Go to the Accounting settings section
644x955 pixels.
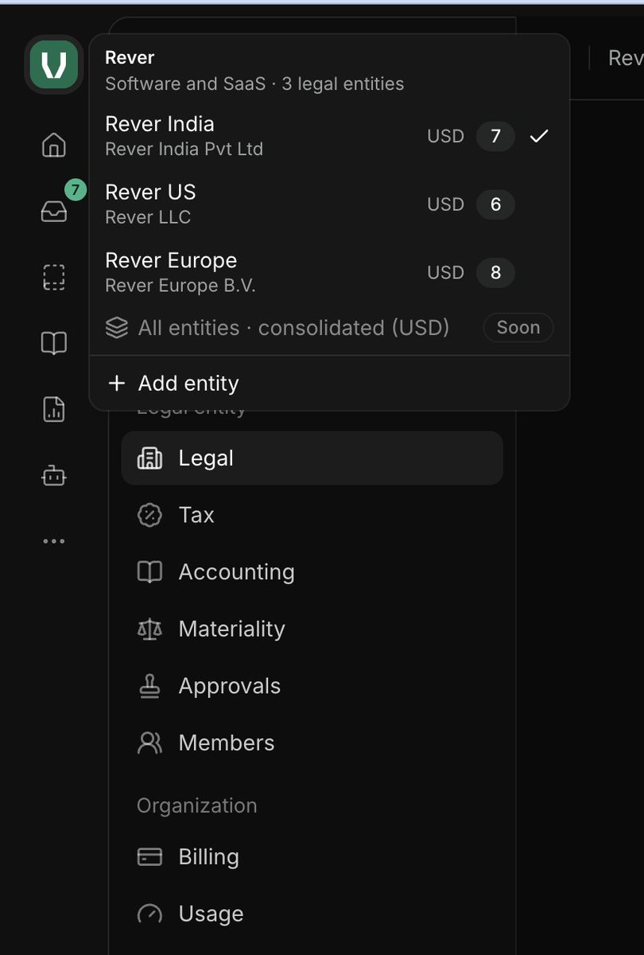312,572
